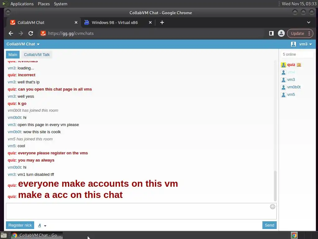Click the system logo in top panel
This screenshot has width=318, height=239.
click(x=5, y=4)
